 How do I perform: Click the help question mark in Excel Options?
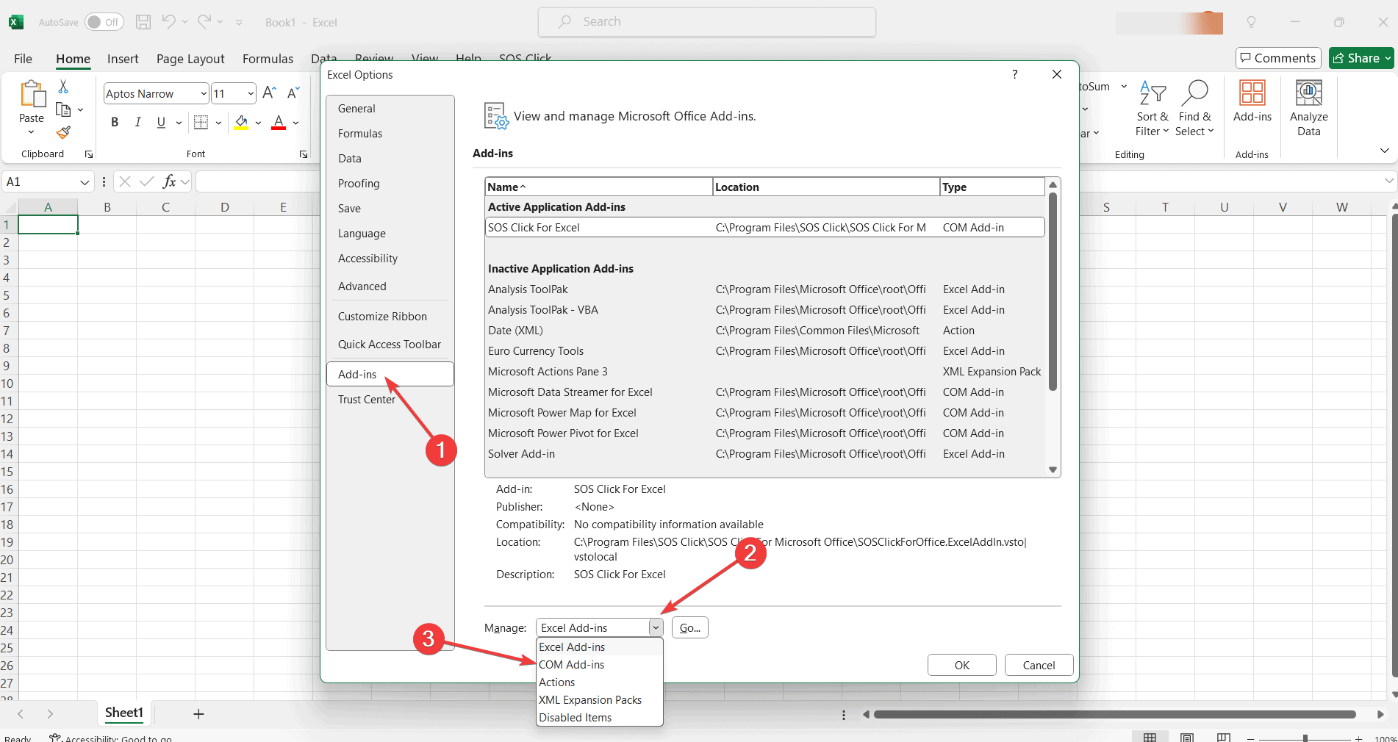point(1015,74)
